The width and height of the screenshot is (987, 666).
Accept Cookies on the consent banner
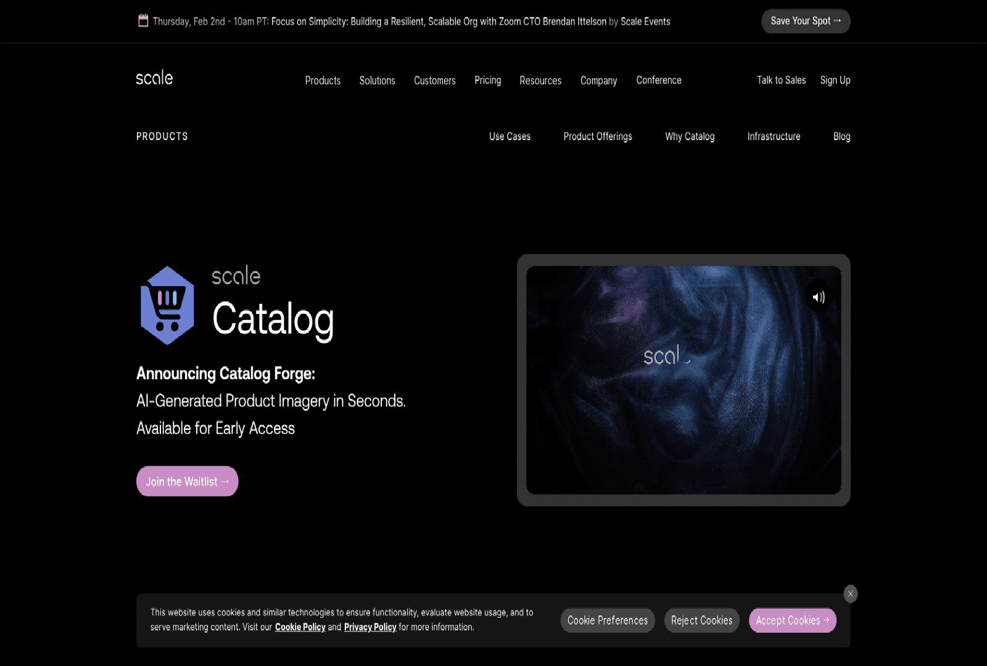792,620
